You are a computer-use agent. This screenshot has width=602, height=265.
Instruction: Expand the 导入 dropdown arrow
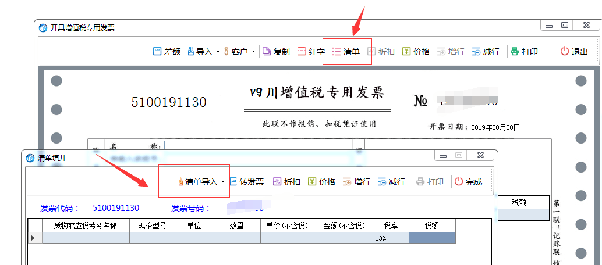[x=218, y=52]
